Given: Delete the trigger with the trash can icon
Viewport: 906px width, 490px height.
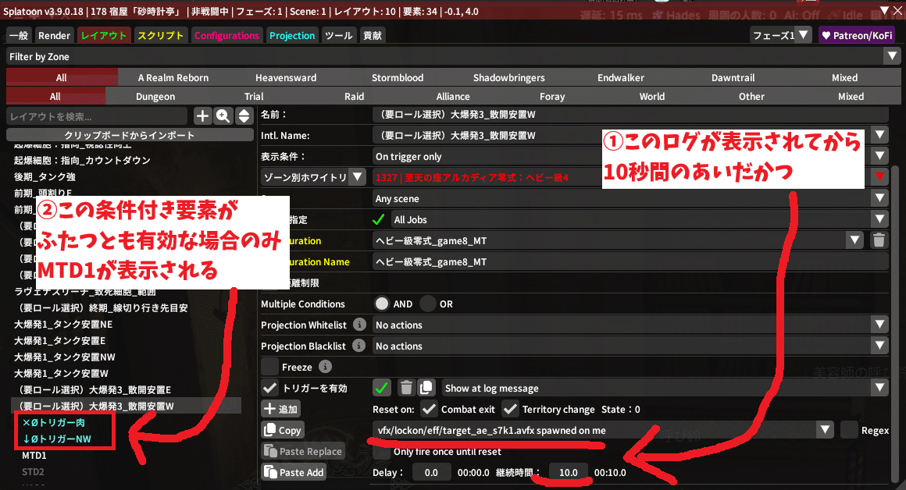Looking at the screenshot, I should (406, 388).
